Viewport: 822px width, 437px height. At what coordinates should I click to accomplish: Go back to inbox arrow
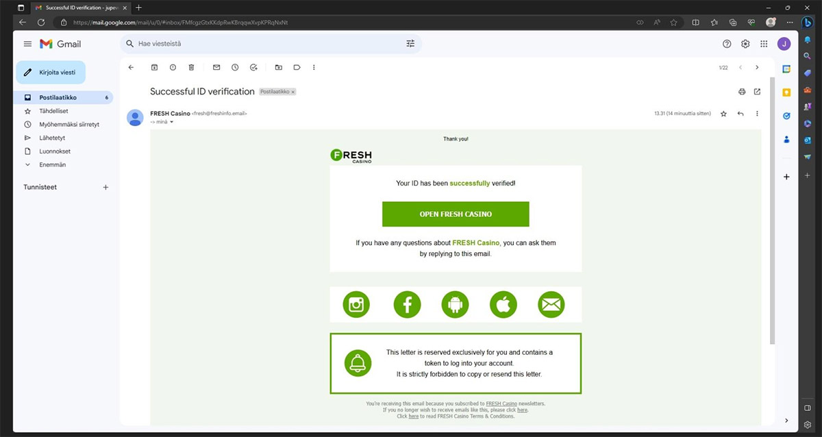(131, 67)
